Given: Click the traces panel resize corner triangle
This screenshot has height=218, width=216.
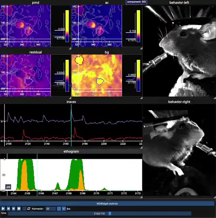Looking at the screenshot, I should click(x=141, y=147).
